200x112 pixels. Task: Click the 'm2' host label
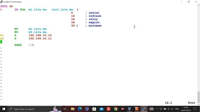pyautogui.click(x=2, y=39)
